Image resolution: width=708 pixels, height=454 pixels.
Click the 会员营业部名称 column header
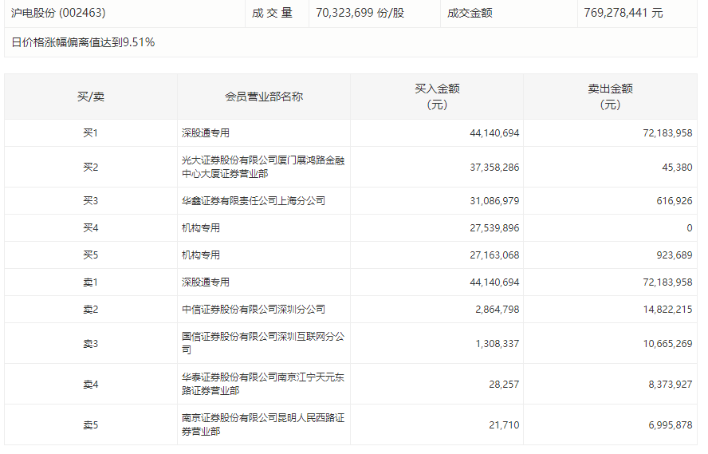pyautogui.click(x=264, y=97)
